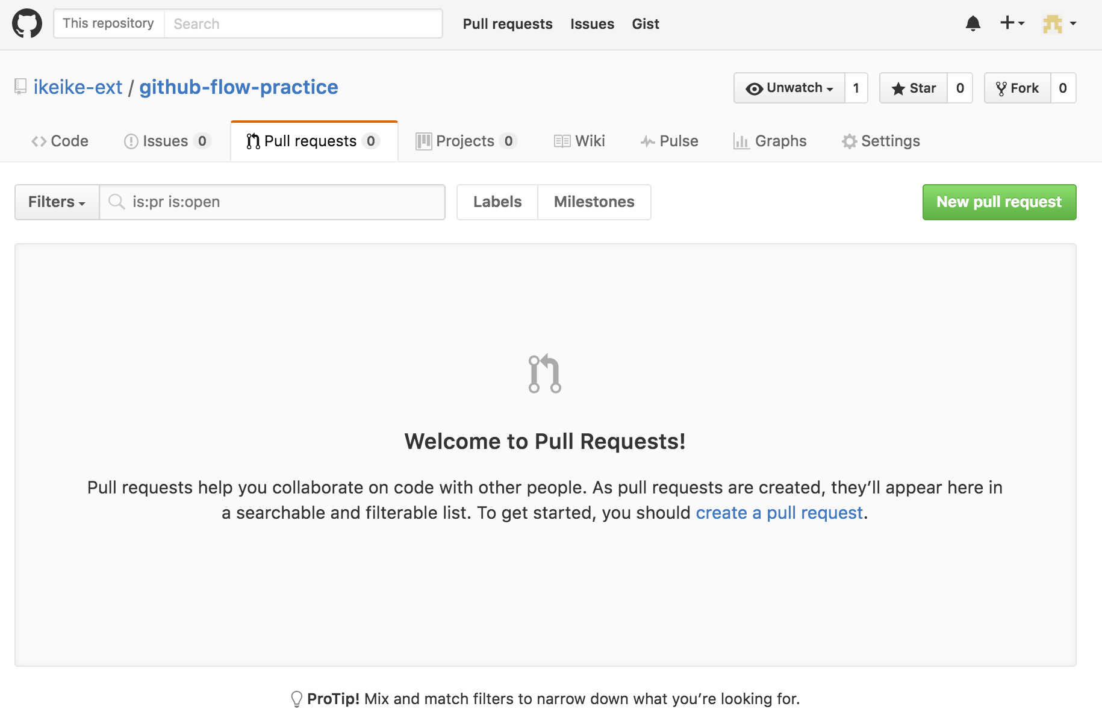Open the Labels page

coord(497,202)
